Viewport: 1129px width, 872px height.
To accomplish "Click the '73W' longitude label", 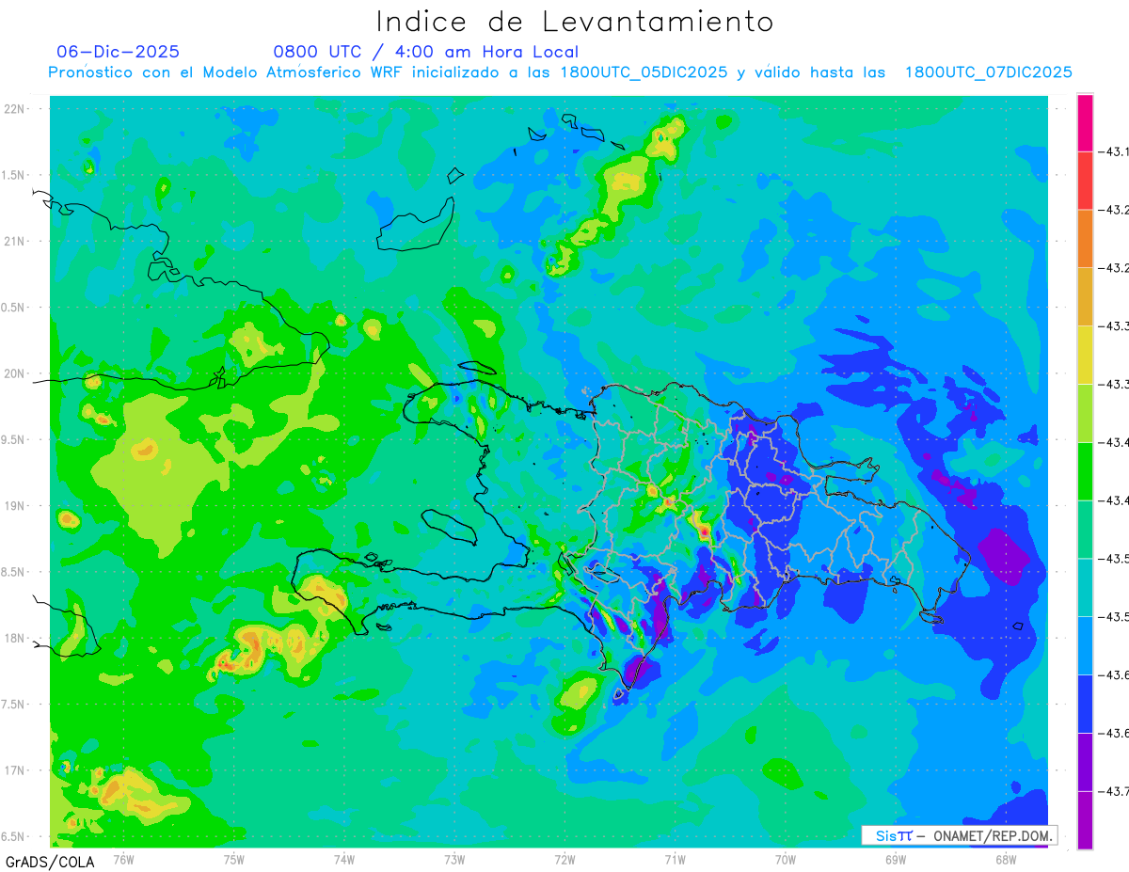I will click(454, 860).
